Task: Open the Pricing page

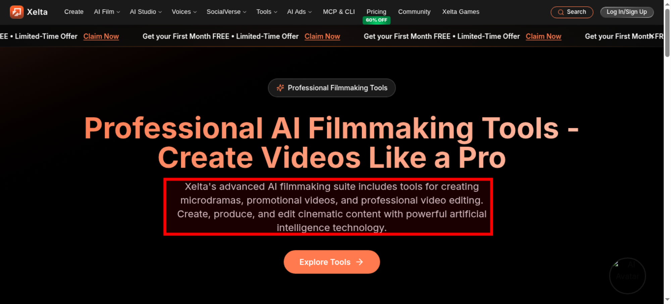Action: click(376, 12)
